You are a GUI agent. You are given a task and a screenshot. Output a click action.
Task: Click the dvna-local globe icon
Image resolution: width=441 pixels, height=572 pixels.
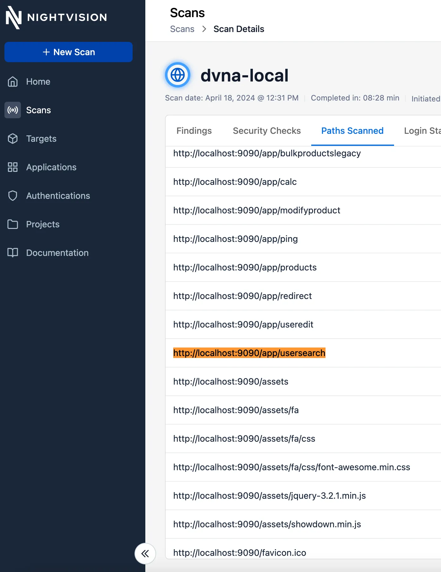coord(178,75)
